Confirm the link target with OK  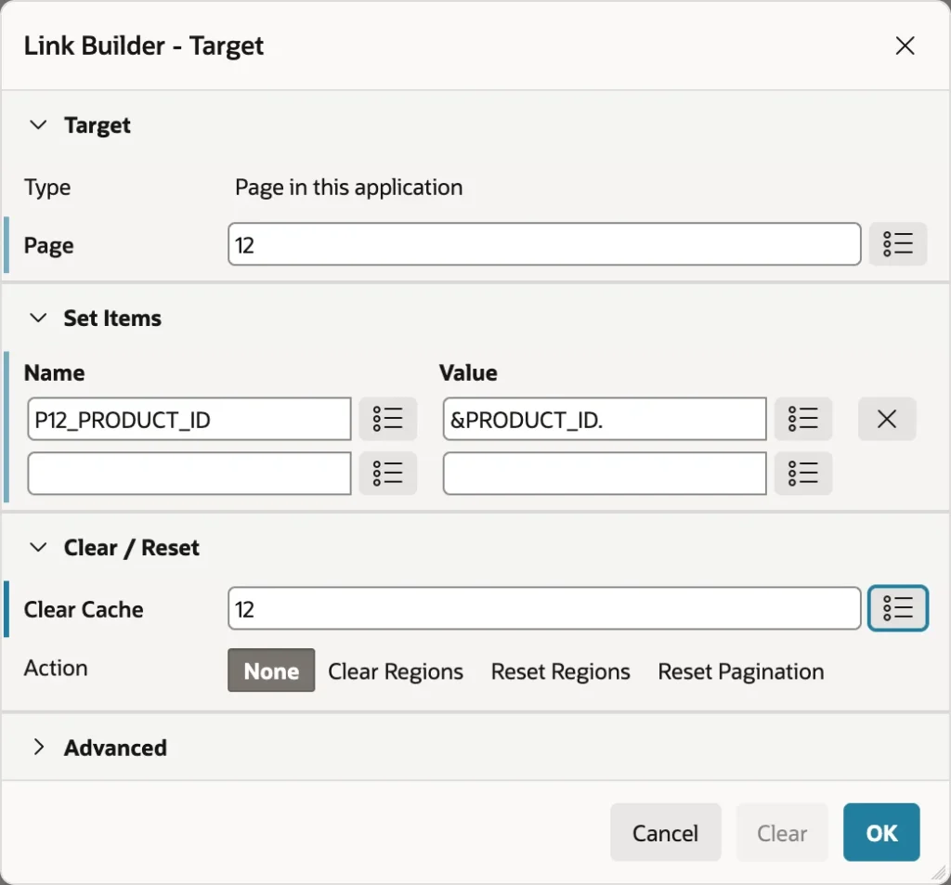pyautogui.click(x=881, y=832)
